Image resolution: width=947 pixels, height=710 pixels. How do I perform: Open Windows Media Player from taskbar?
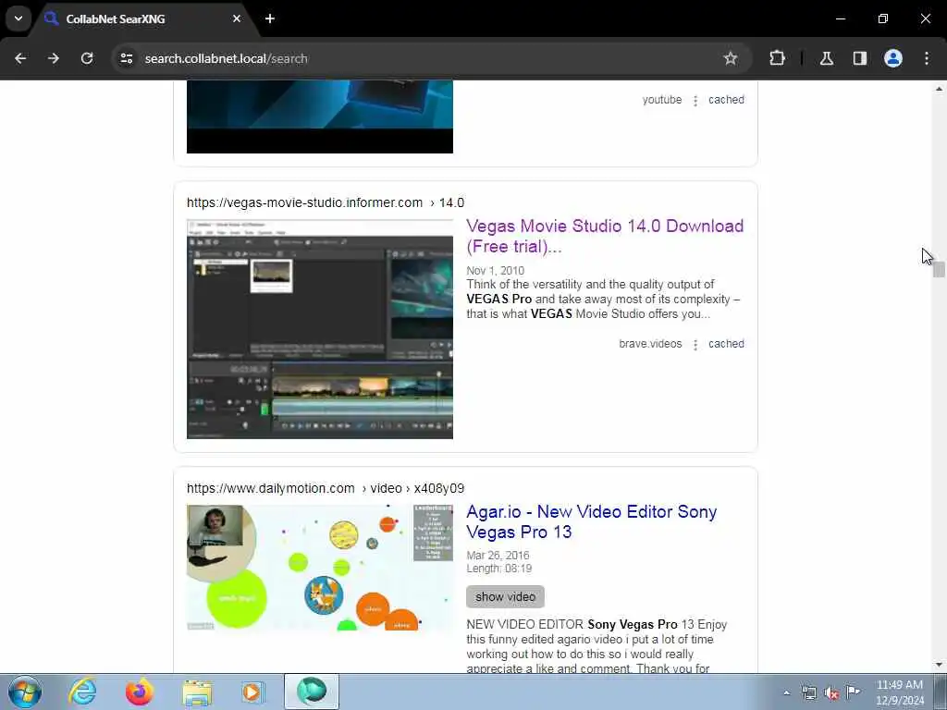tap(253, 692)
